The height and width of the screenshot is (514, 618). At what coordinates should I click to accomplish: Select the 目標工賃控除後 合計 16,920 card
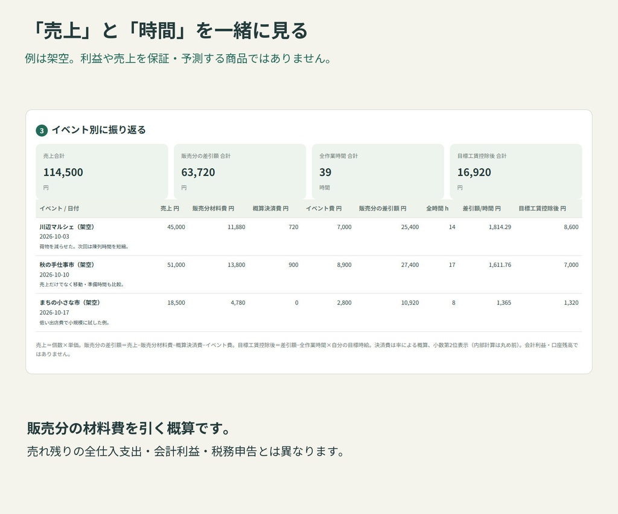(x=515, y=172)
